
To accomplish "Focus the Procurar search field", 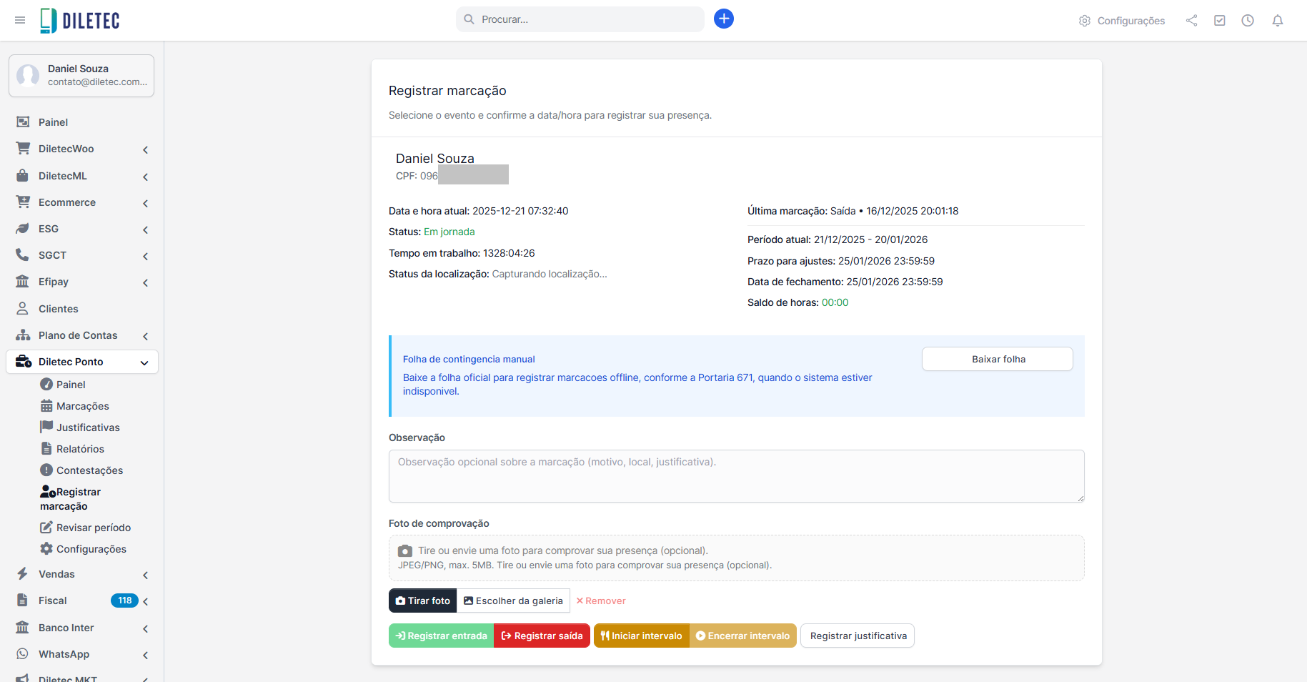I will pos(586,19).
